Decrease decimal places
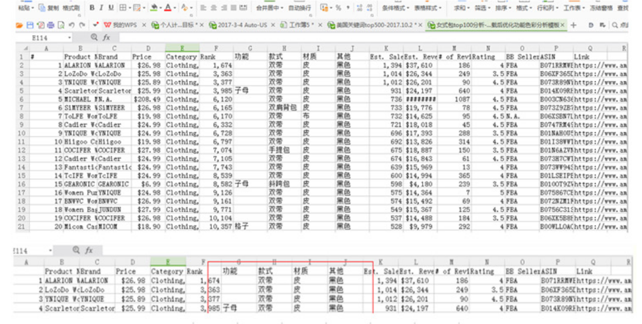This screenshot has height=324, width=642. [370, 8]
